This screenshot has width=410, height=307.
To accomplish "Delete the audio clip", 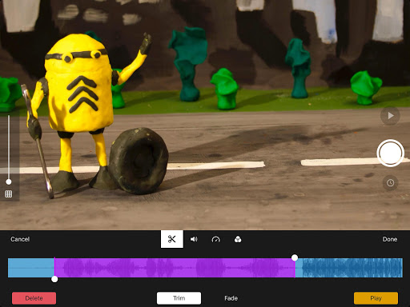I will click(34, 298).
